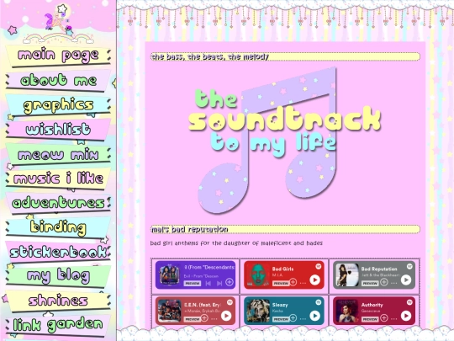Open Bad Reputation song title link

379,269
